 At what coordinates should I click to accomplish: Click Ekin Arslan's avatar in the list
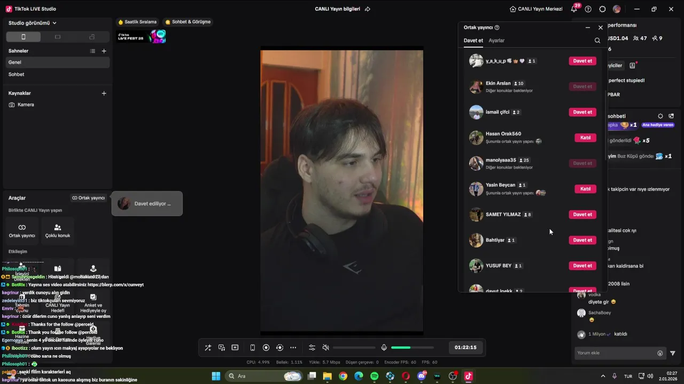pos(476,86)
